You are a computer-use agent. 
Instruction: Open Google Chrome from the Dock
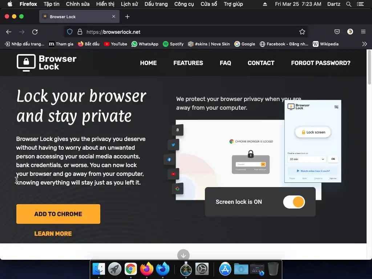tap(131, 269)
